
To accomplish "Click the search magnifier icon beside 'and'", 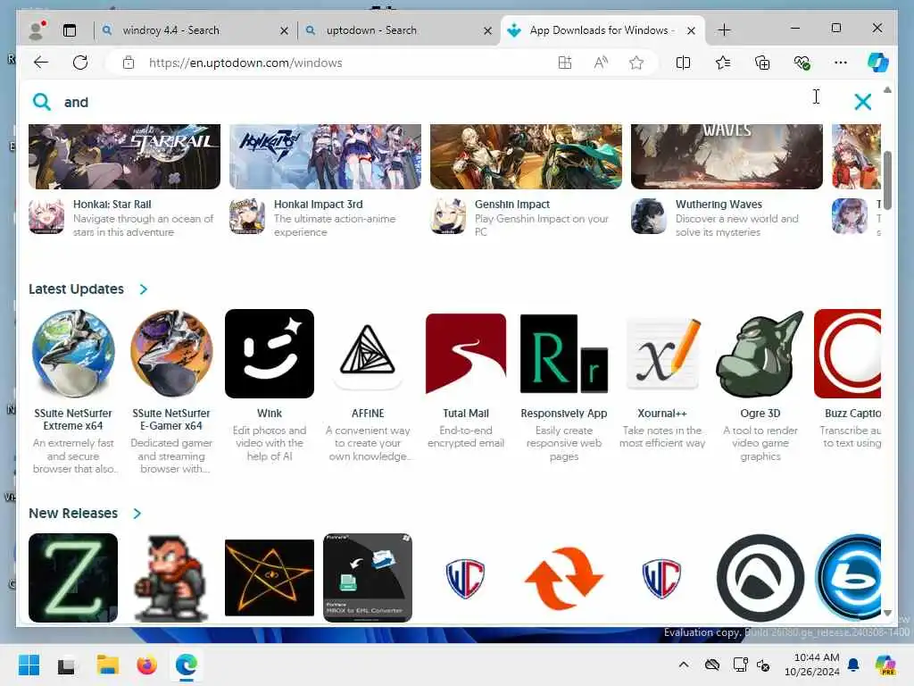I will (41, 102).
